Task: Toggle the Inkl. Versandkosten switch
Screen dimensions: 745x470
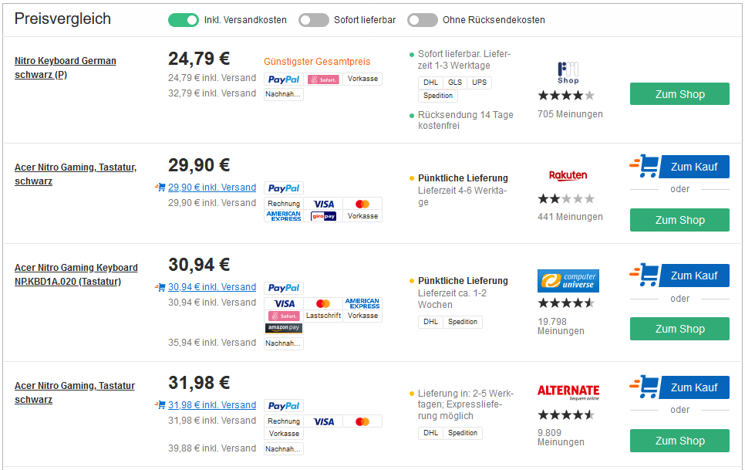Action: pyautogui.click(x=184, y=20)
